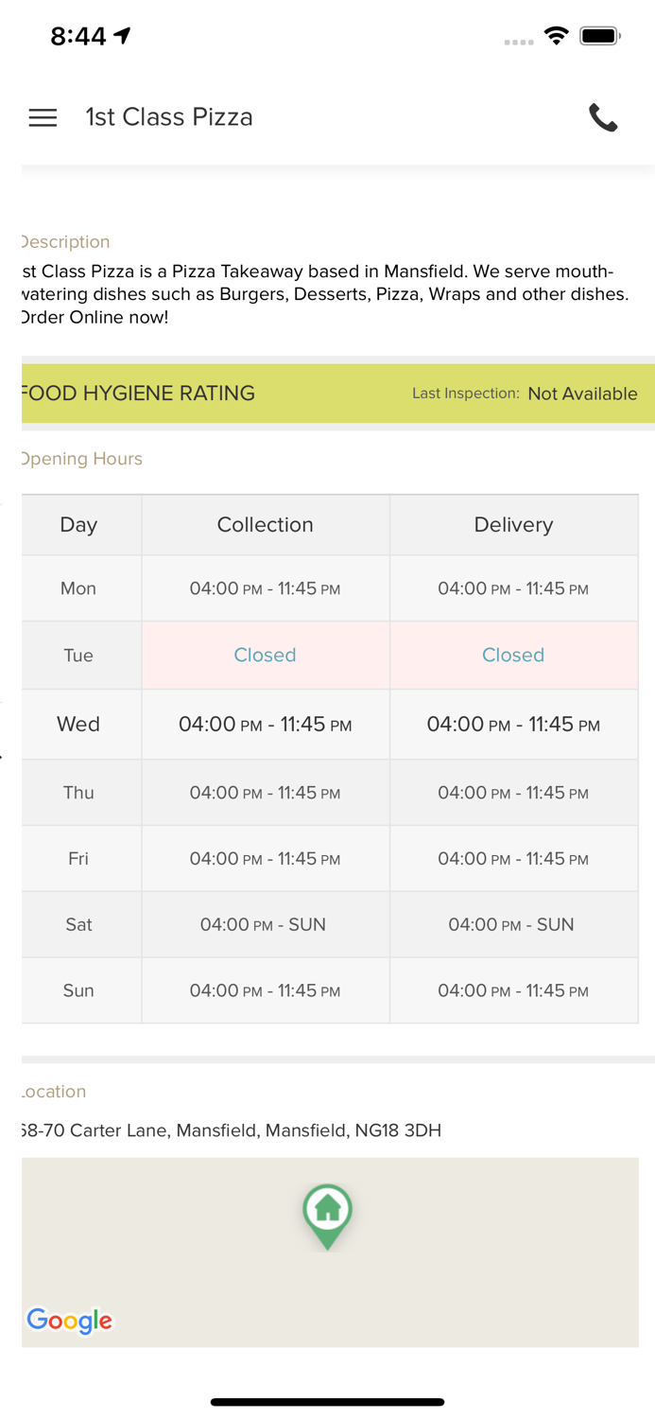Tap the Closed delivery cell for Tuesday

pyautogui.click(x=513, y=655)
